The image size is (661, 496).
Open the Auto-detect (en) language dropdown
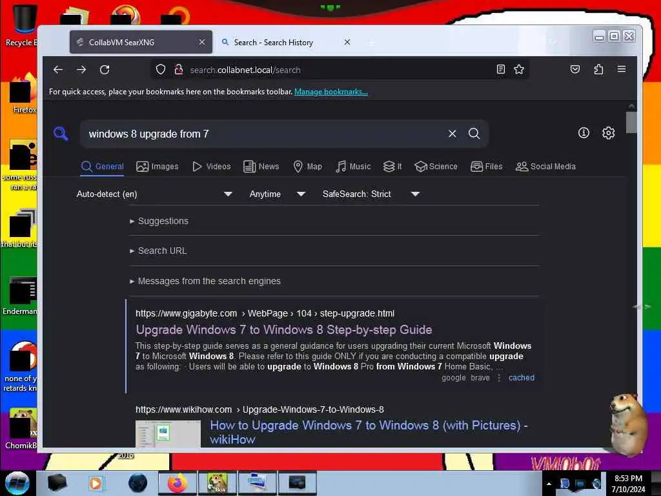click(154, 194)
